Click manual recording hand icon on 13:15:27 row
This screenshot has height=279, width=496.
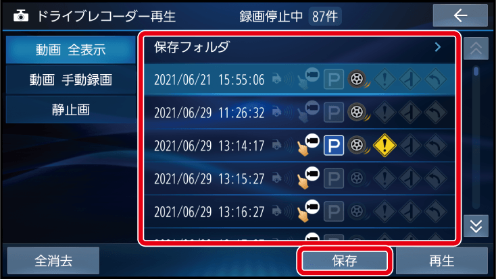pos(308,178)
